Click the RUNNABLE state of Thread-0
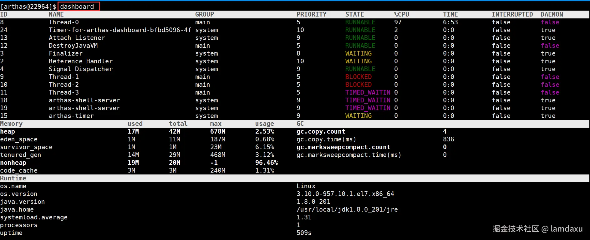This screenshot has width=590, height=240. click(360, 22)
